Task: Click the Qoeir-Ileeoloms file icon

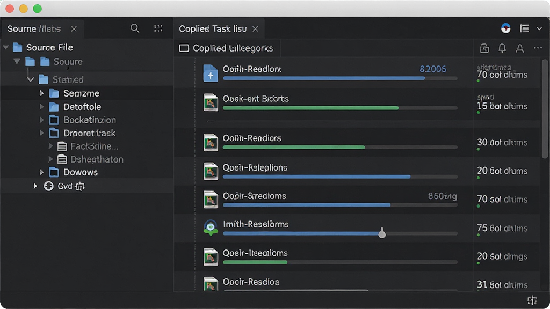Action: click(x=211, y=256)
